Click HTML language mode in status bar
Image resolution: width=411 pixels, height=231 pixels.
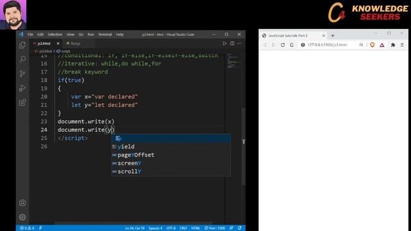point(195,228)
